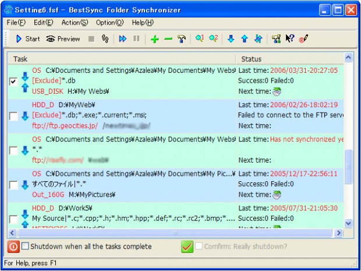Click Out_160G M:¥MyPictures¥ path
The width and height of the screenshot is (361, 271).
point(74,195)
